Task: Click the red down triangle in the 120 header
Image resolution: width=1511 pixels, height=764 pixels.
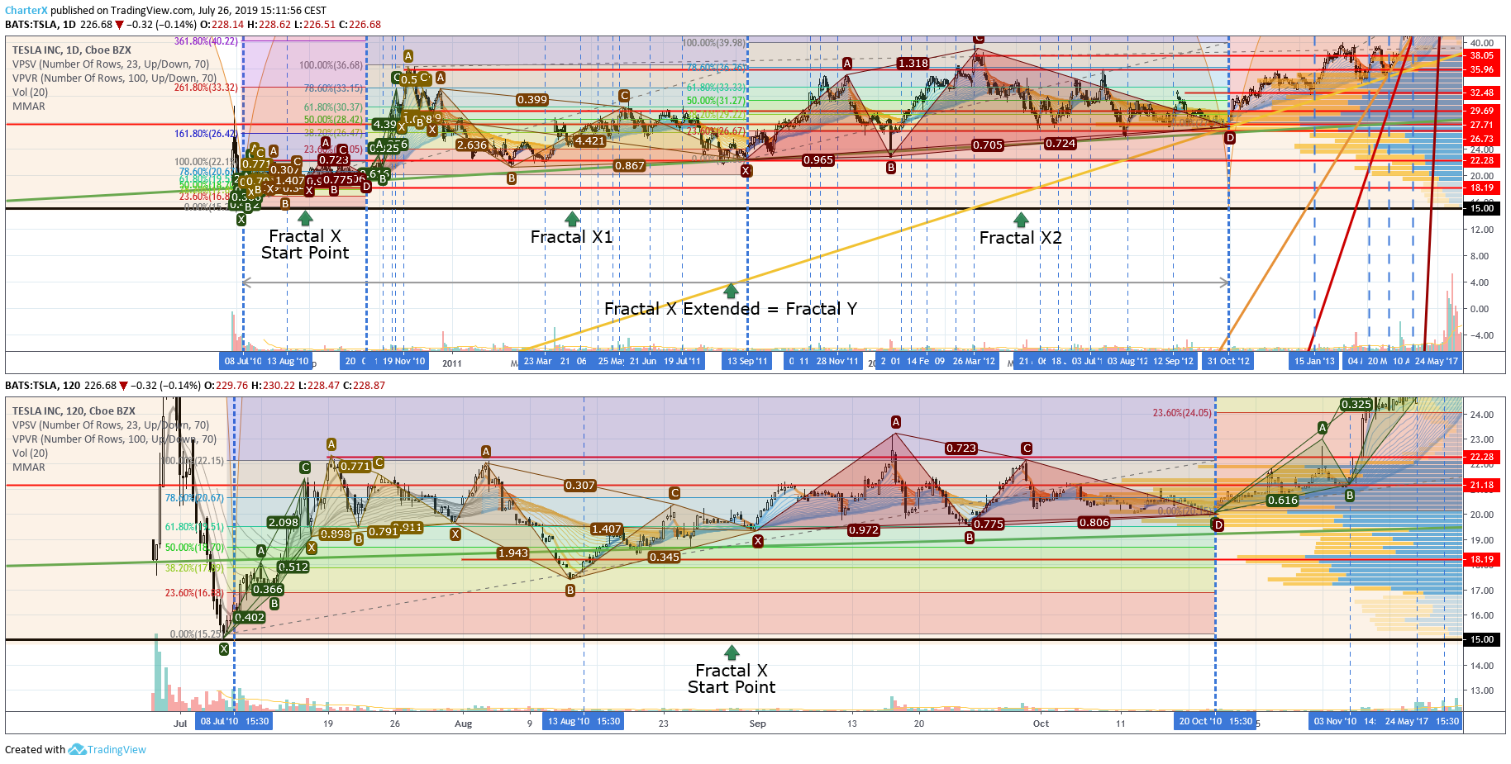Action: pyautogui.click(x=124, y=386)
